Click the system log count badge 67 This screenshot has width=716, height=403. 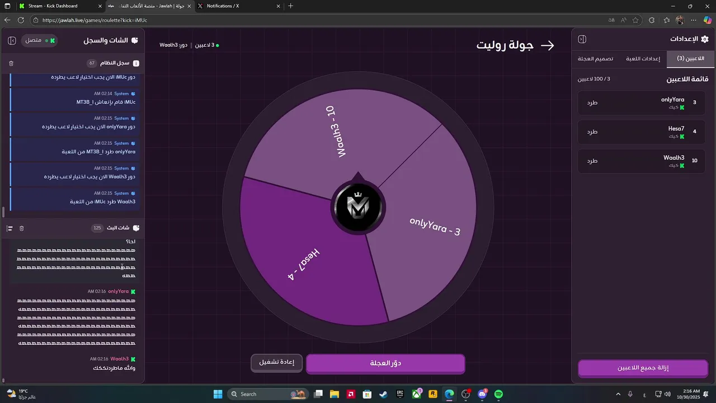(x=92, y=63)
